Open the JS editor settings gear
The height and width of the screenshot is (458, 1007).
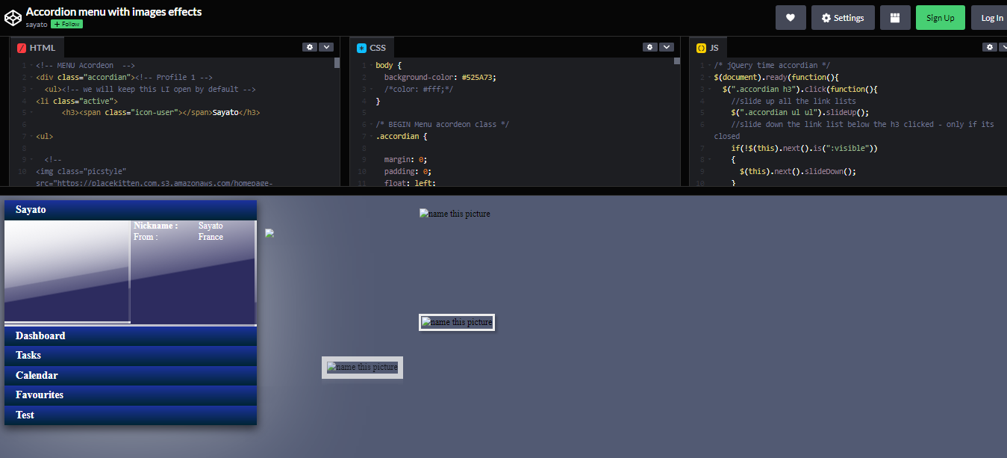point(989,46)
